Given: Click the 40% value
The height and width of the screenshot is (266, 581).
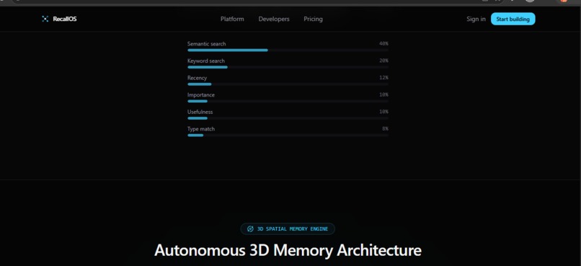Looking at the screenshot, I should click(x=383, y=44).
